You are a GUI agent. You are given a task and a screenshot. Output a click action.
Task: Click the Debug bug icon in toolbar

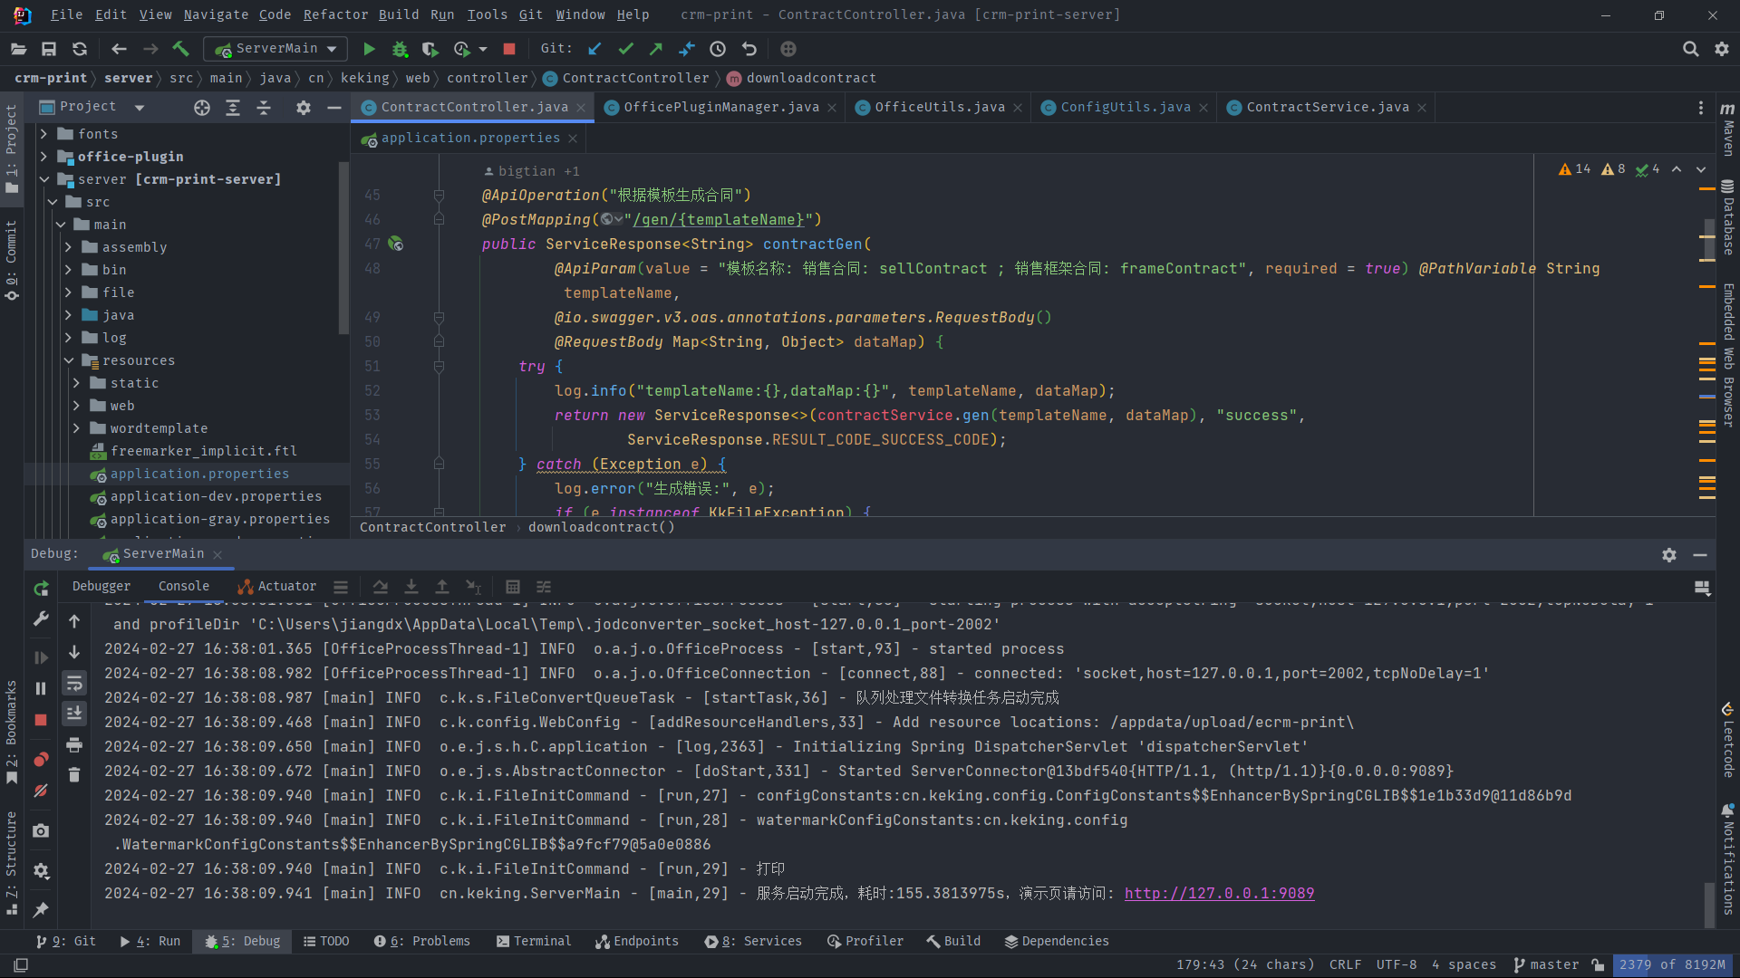click(400, 49)
